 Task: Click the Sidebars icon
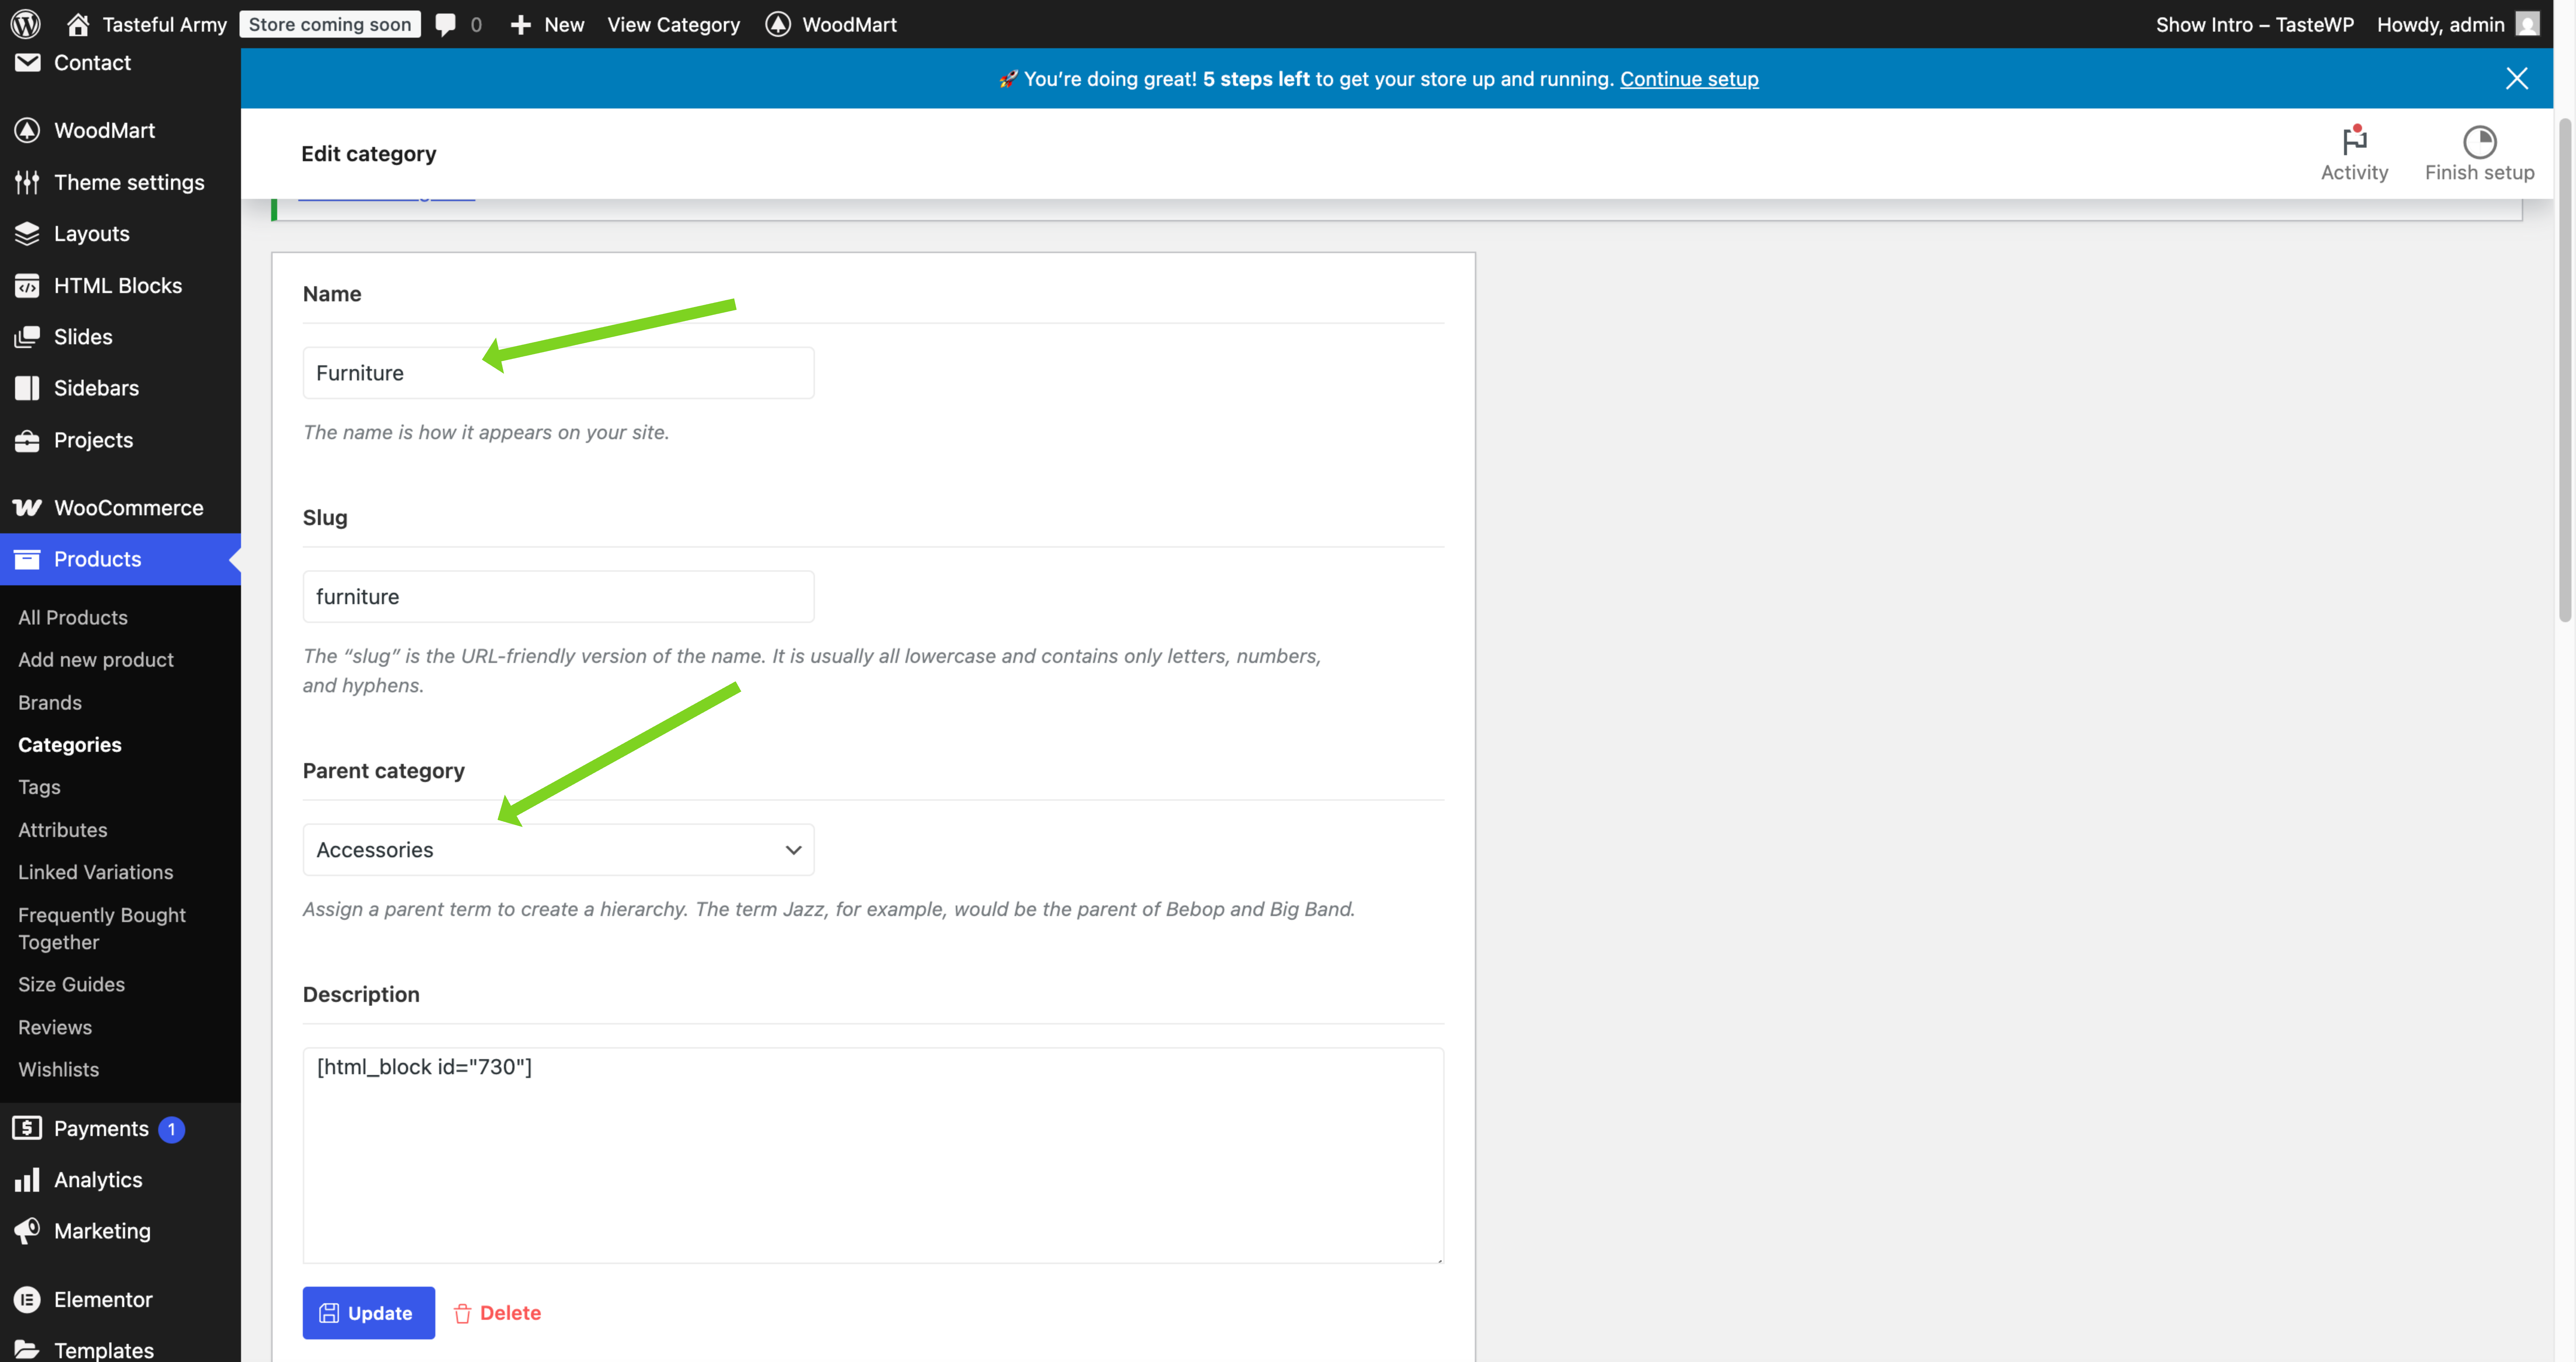tap(27, 388)
